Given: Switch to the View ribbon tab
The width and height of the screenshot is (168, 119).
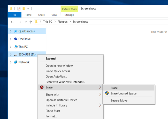Looking at the screenshot, I should coord(54,15).
